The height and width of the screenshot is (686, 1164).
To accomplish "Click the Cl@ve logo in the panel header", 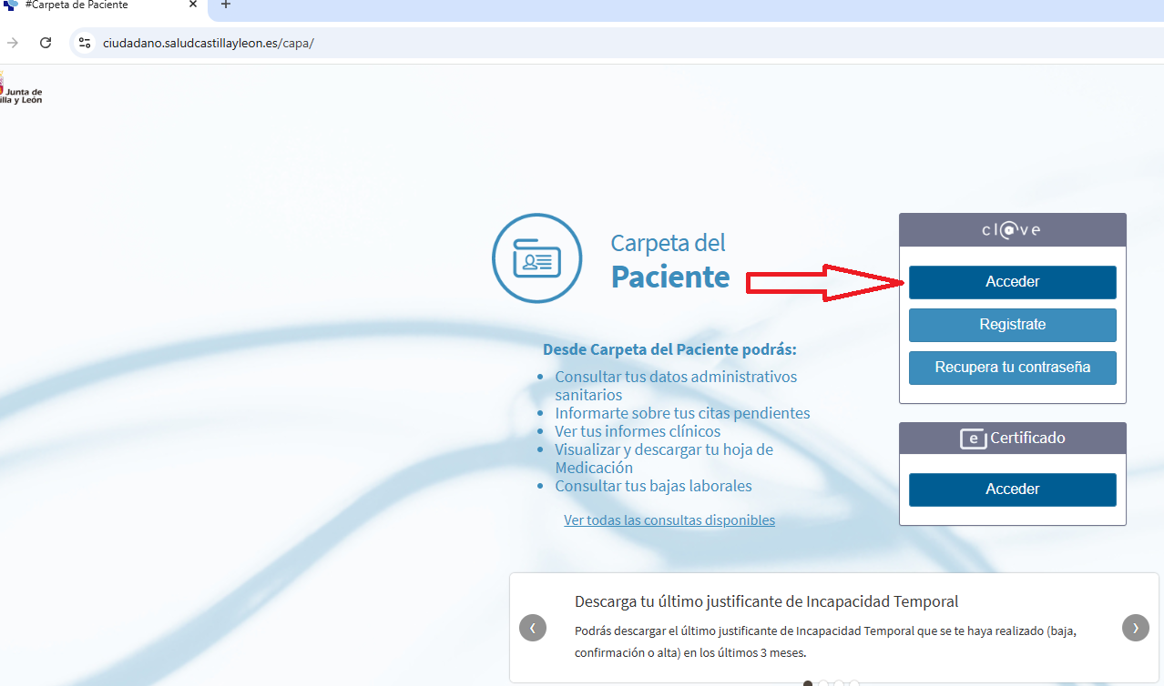I will (1012, 230).
